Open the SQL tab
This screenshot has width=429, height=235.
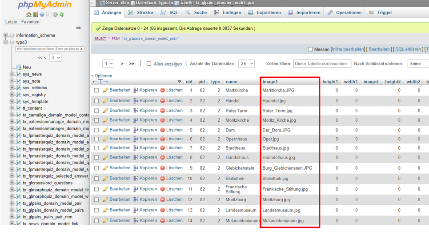(x=169, y=12)
